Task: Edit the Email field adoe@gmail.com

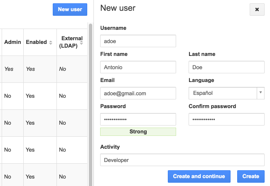Action: tap(138, 93)
